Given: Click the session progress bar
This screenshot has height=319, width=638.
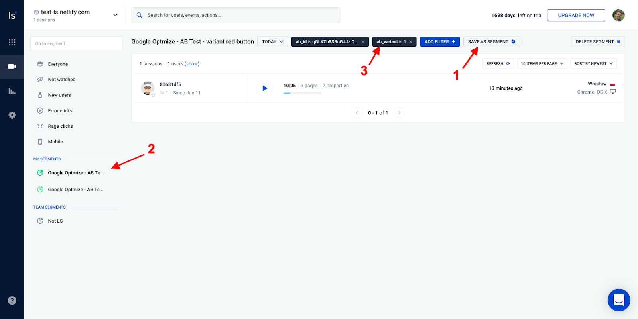Looking at the screenshot, I should (x=302, y=93).
